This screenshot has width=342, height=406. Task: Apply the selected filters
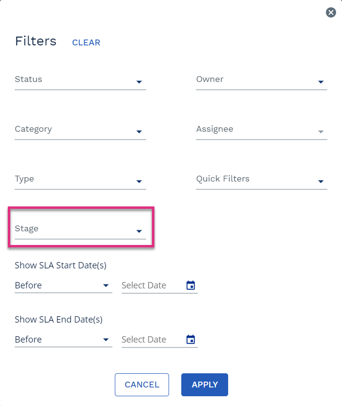click(205, 385)
